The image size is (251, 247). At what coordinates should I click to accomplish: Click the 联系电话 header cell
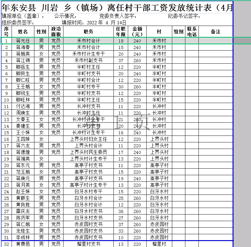click(x=192, y=32)
